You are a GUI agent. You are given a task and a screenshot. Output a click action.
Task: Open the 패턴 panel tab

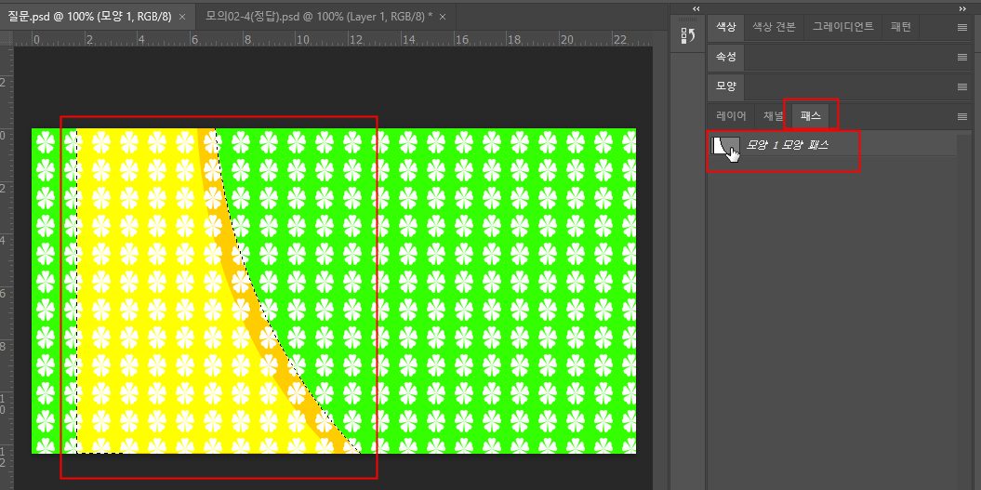[x=900, y=27]
